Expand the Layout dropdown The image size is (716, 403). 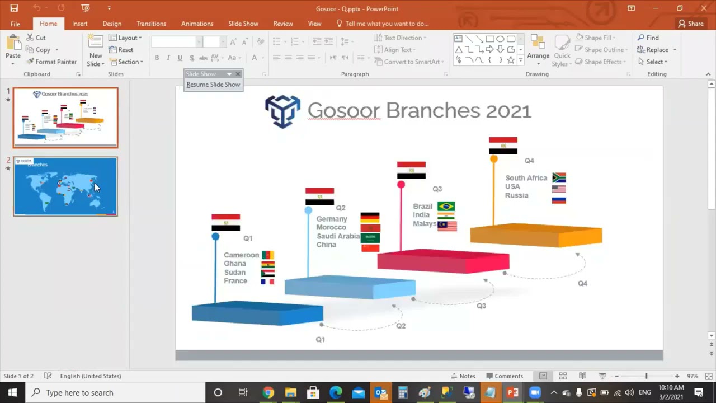125,38
